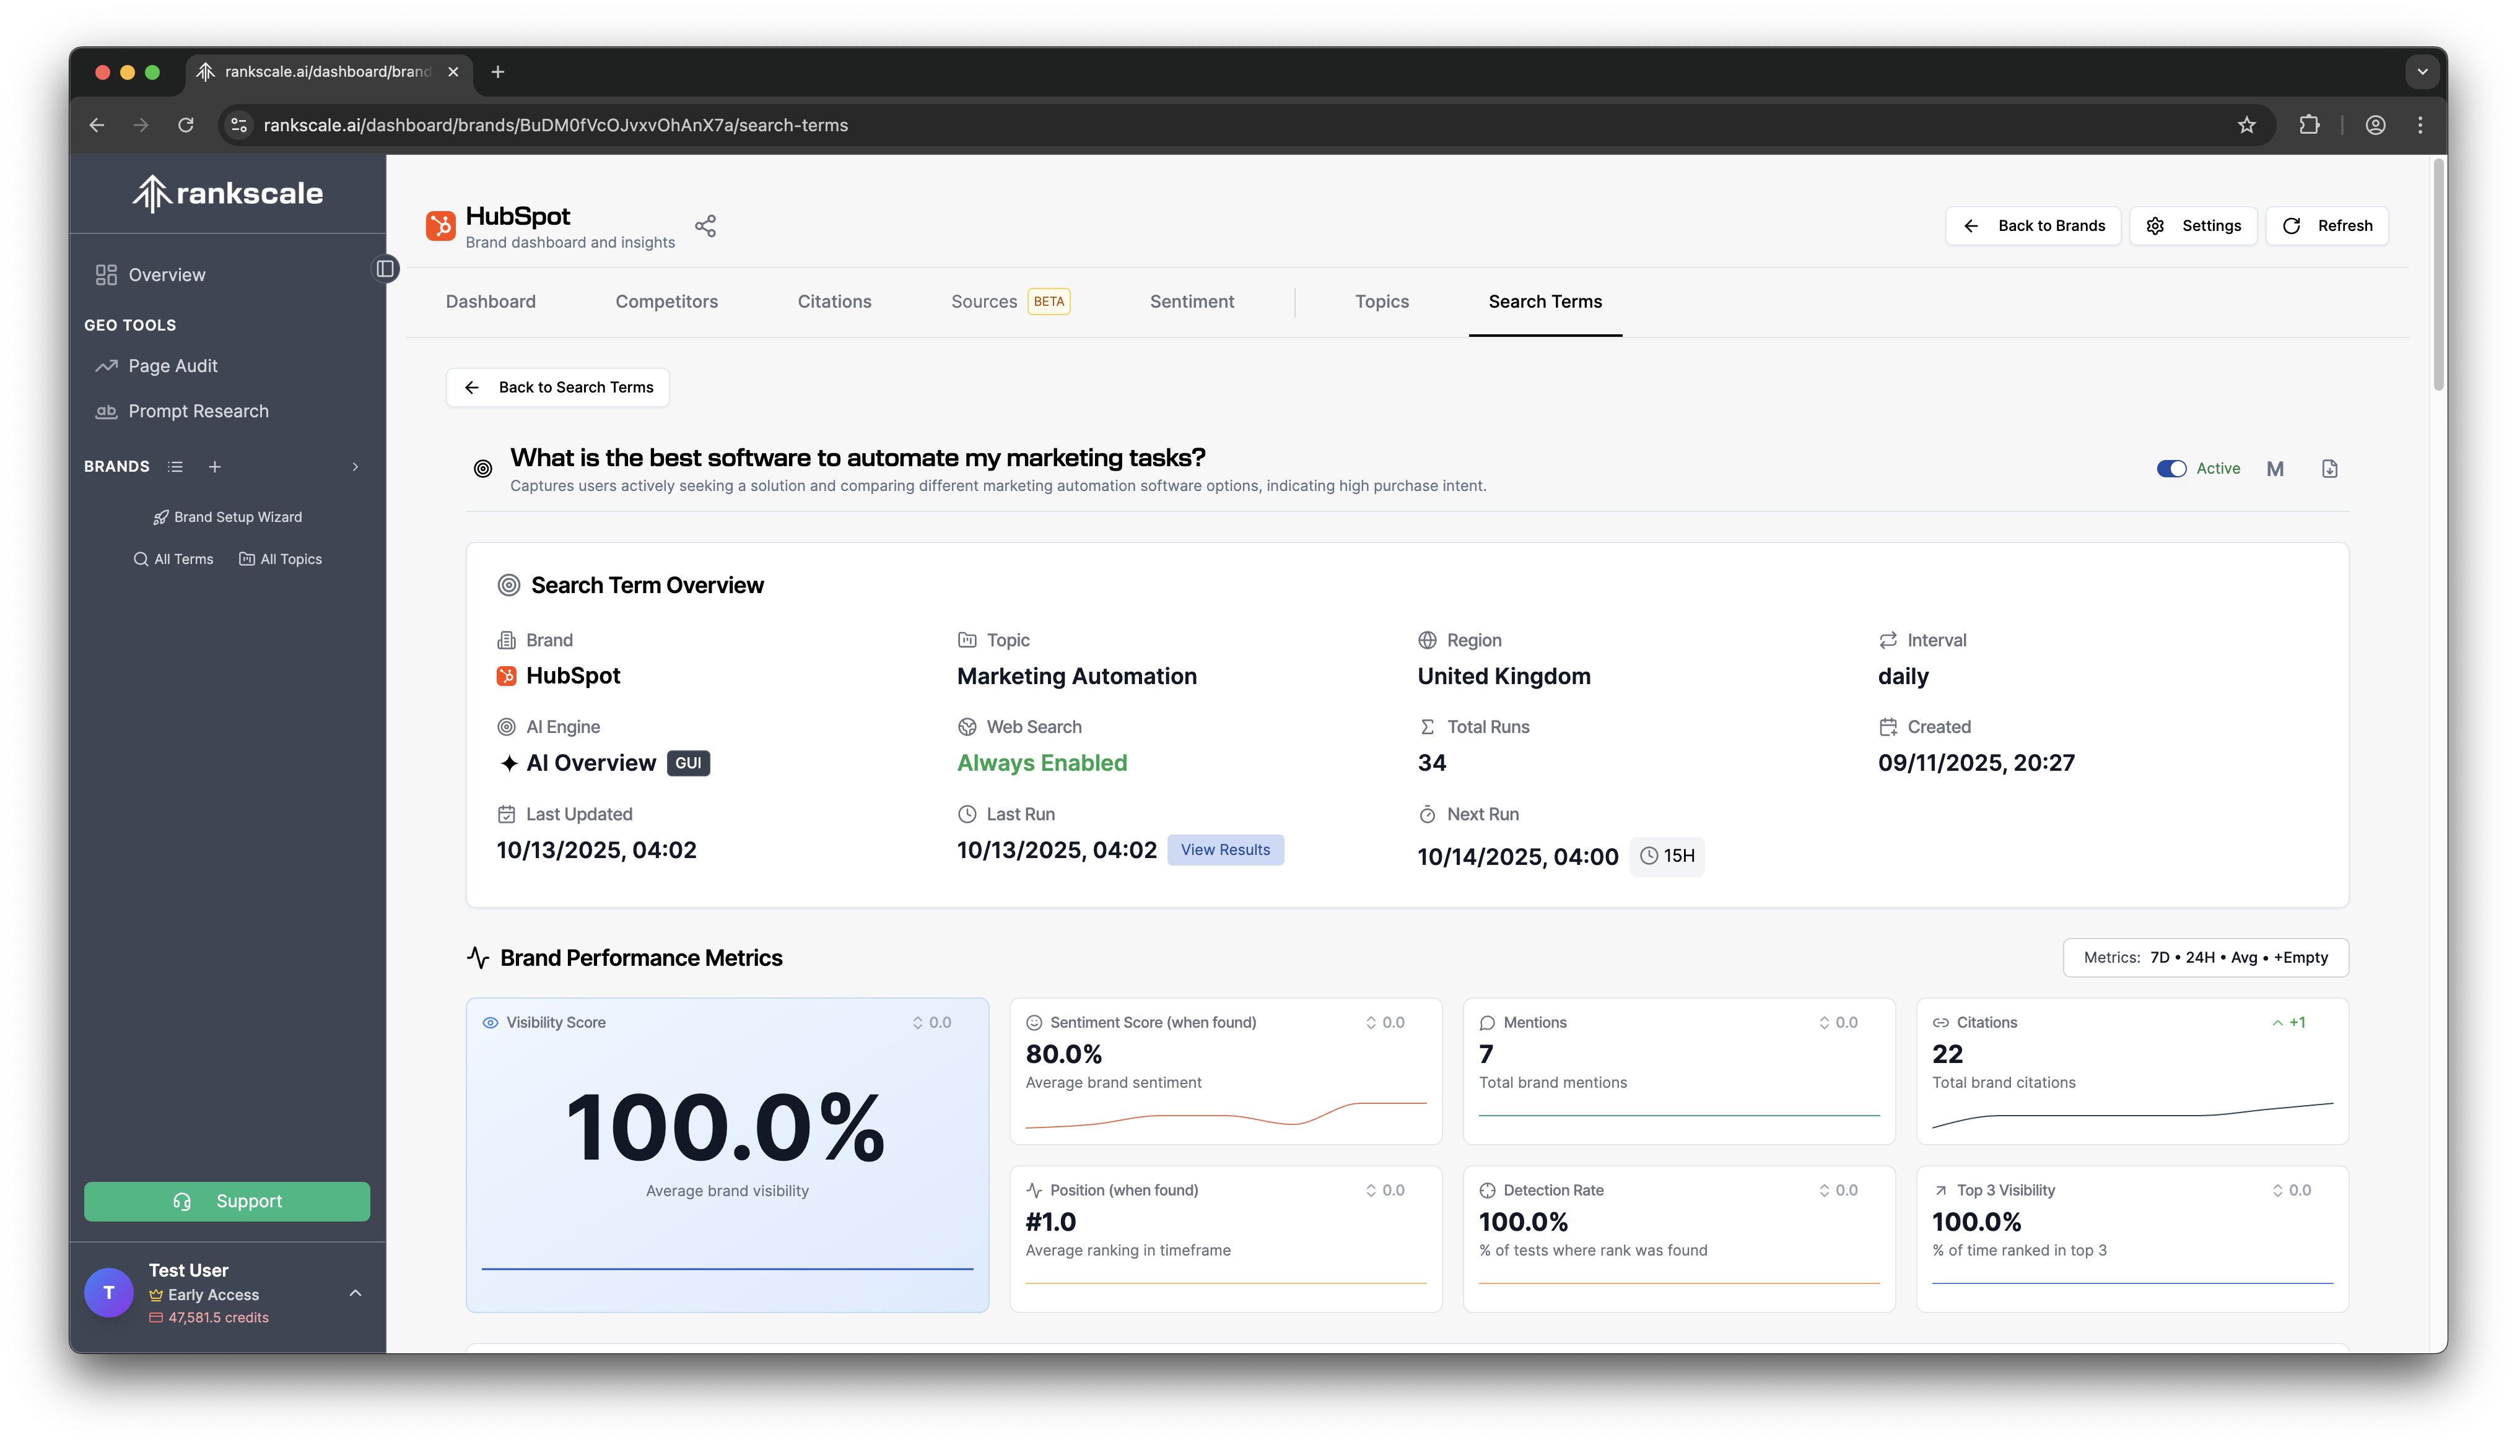Select the Sentiment Score card

click(1226, 1072)
